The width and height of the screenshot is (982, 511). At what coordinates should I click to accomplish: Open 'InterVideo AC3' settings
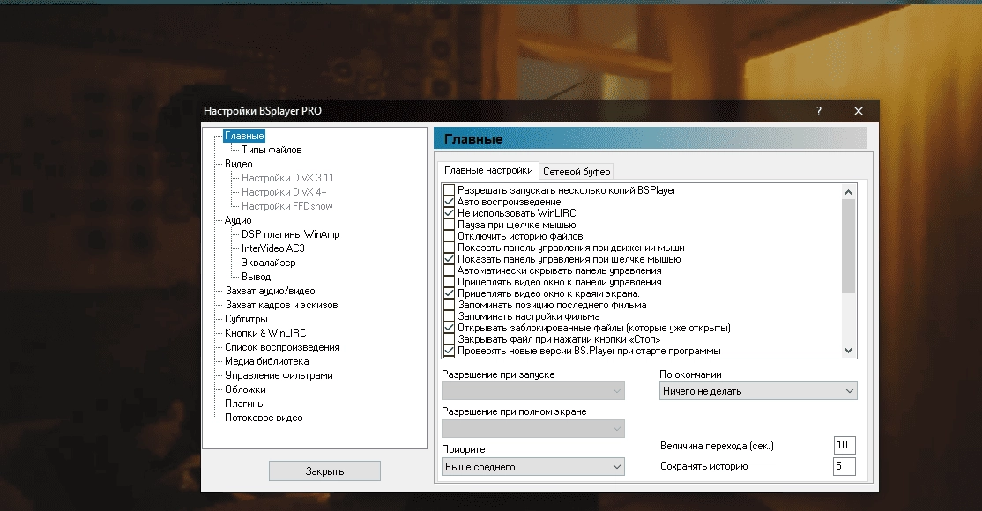(273, 248)
